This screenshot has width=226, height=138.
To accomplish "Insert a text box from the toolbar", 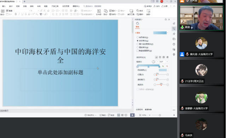I will (99, 12).
